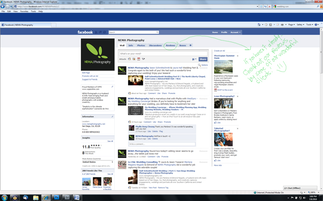The image size is (323, 201).
Task: Attach a link with the first Attach icon
Action: coord(129,59)
